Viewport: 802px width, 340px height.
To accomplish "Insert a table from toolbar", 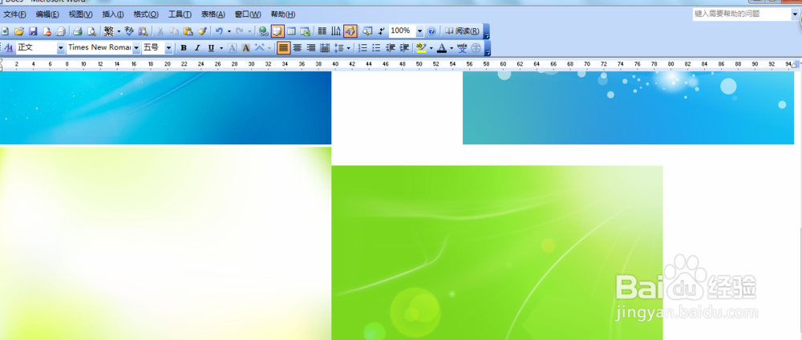I will 291,32.
